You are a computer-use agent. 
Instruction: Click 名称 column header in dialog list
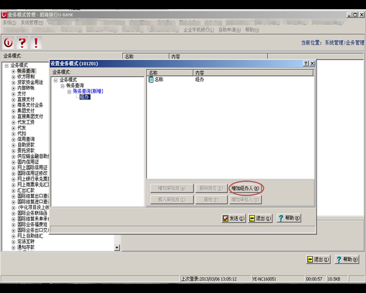pos(170,73)
